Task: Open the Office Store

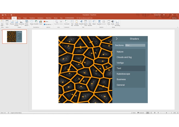Action: pyautogui.click(x=46, y=21)
